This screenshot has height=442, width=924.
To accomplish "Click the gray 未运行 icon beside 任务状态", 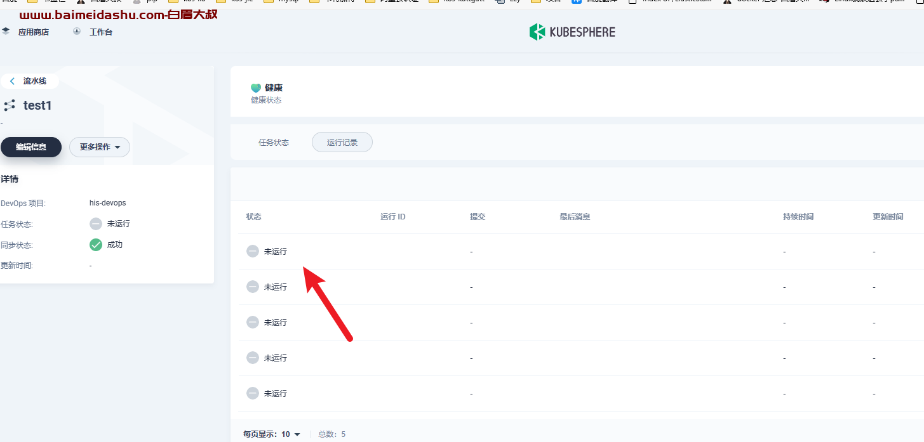I will pyautogui.click(x=96, y=224).
